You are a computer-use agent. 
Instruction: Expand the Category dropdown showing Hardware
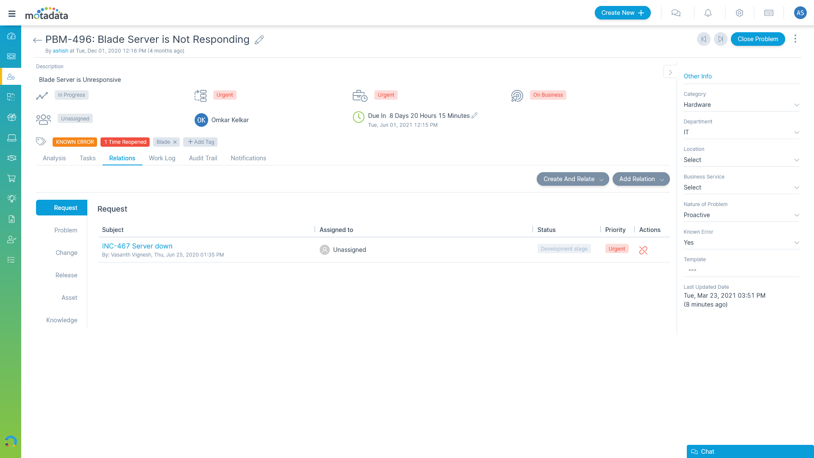[797, 105]
